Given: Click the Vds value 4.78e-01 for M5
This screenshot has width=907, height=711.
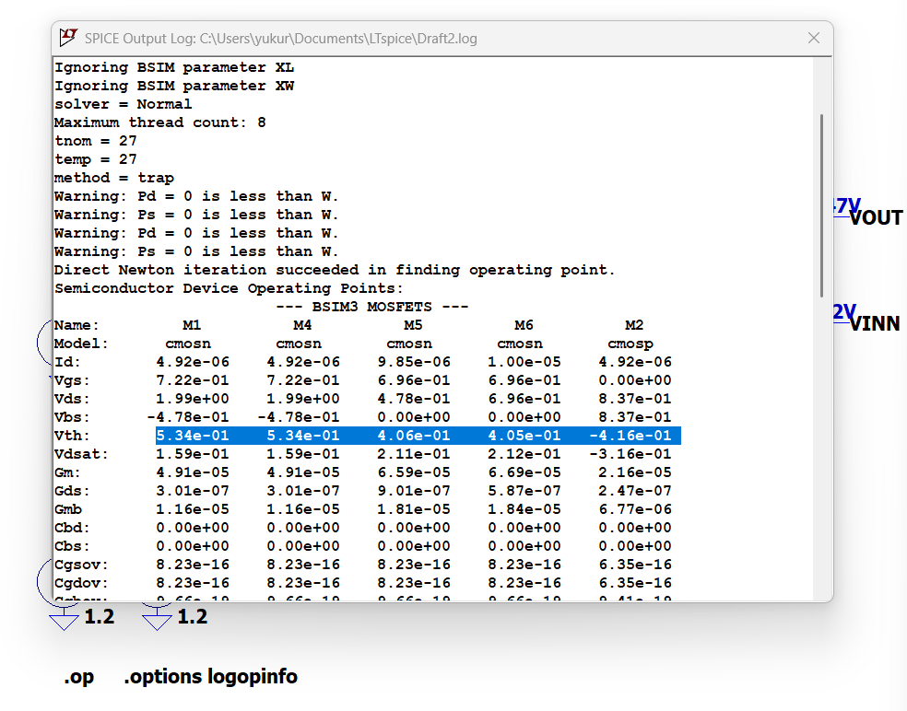Looking at the screenshot, I should [414, 399].
